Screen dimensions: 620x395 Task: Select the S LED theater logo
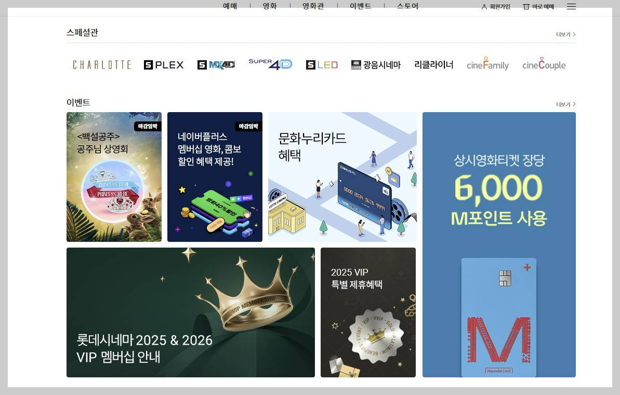[x=322, y=65]
